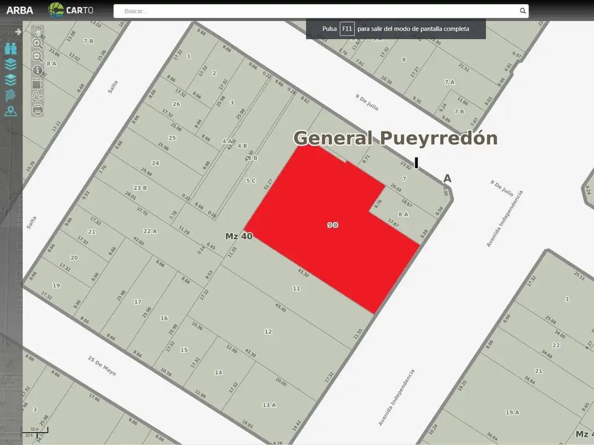Open the binoculars search panel
The height and width of the screenshot is (445, 594).
[x=10, y=49]
